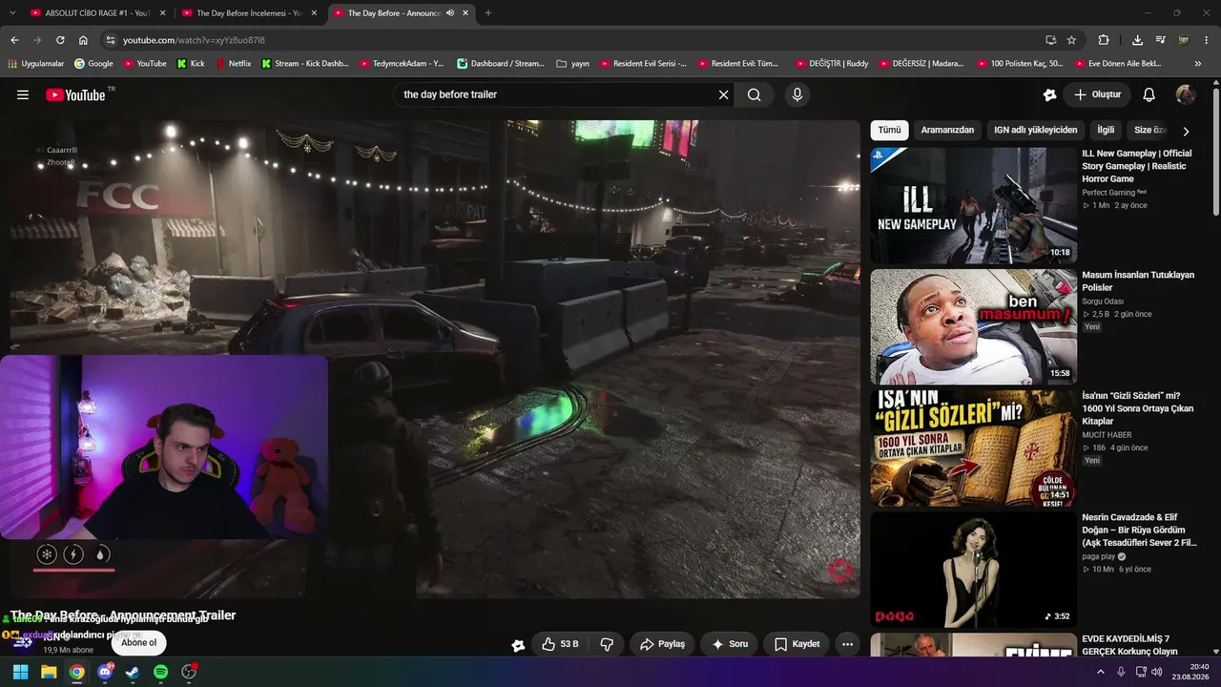This screenshot has width=1221, height=687.
Task: Clear the YouTube search box text
Action: (723, 94)
